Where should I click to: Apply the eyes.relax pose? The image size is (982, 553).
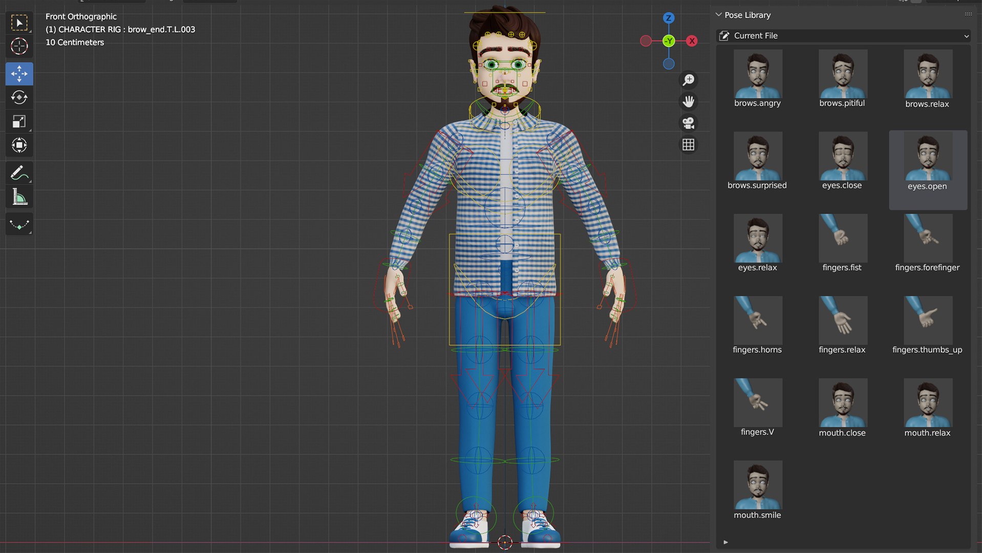tap(758, 244)
